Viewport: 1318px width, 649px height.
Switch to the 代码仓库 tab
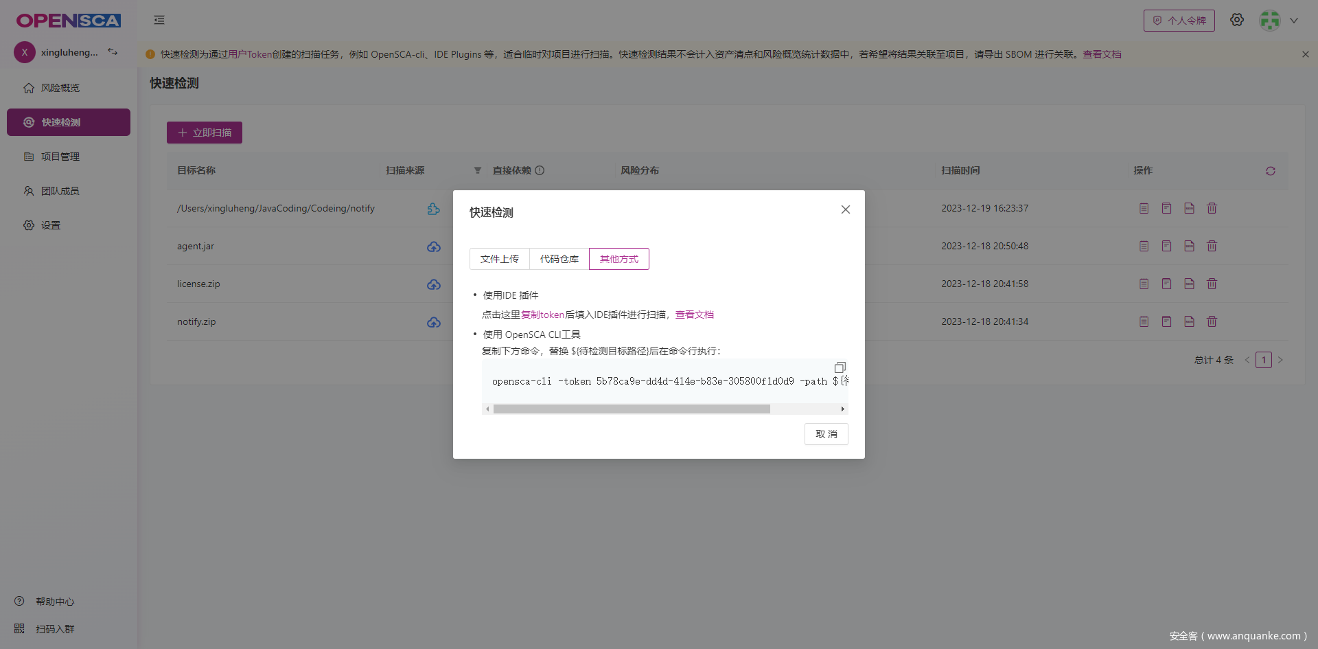(x=559, y=259)
